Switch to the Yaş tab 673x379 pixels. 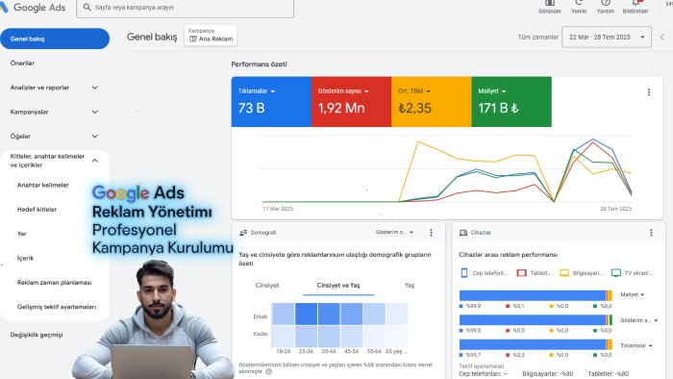pos(409,285)
